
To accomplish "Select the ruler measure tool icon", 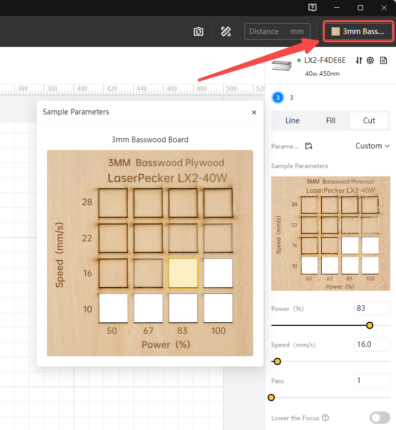I will (225, 31).
